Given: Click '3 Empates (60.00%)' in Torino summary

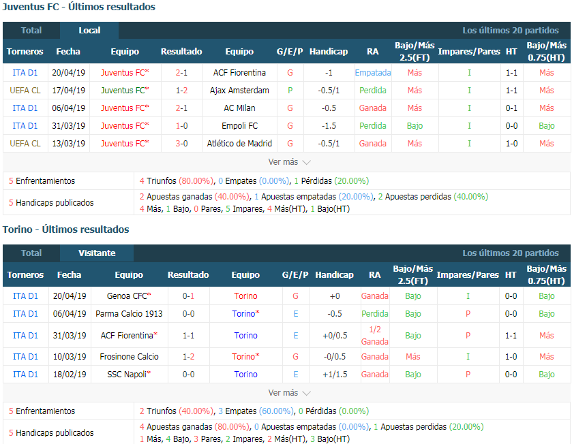Looking at the screenshot, I should click(256, 411).
